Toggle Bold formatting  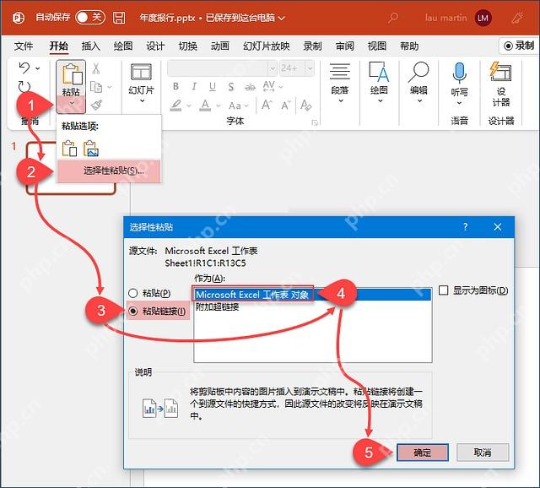pos(175,86)
